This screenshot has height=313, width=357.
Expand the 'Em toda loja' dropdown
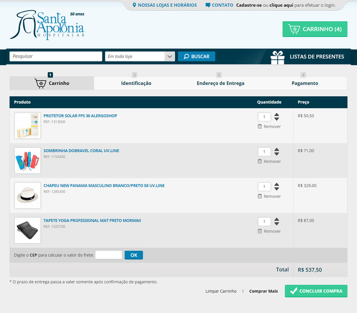(x=140, y=57)
